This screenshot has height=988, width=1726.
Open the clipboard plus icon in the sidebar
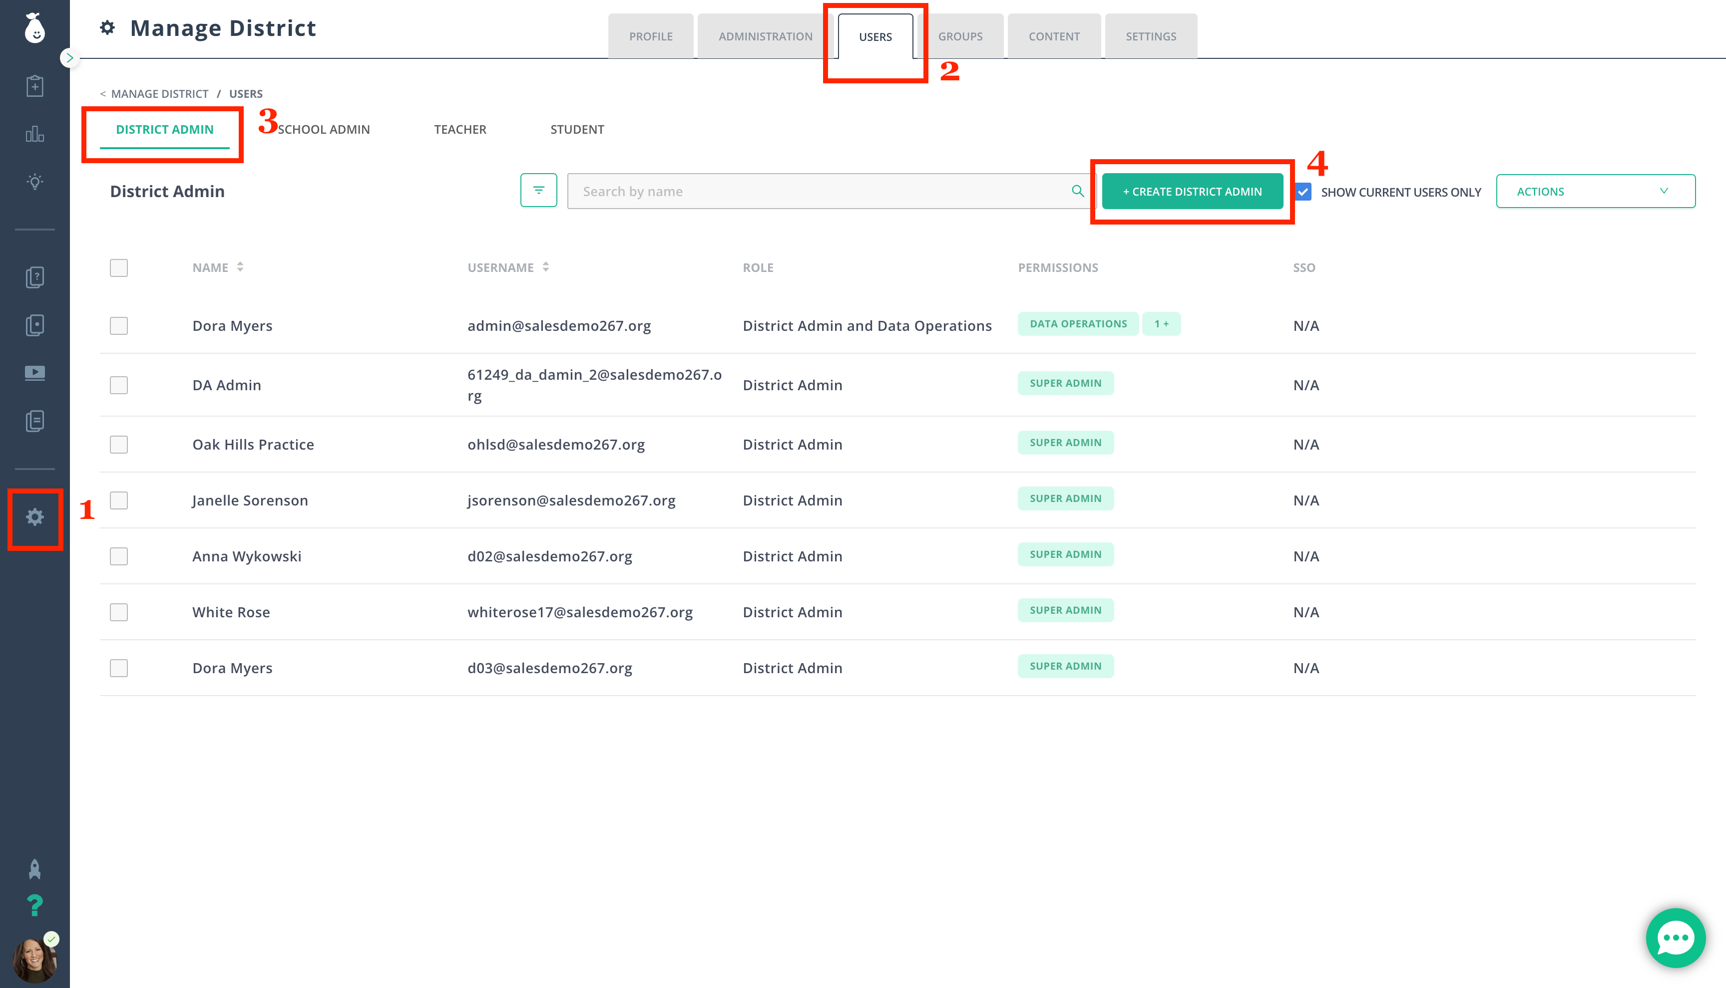(34, 86)
